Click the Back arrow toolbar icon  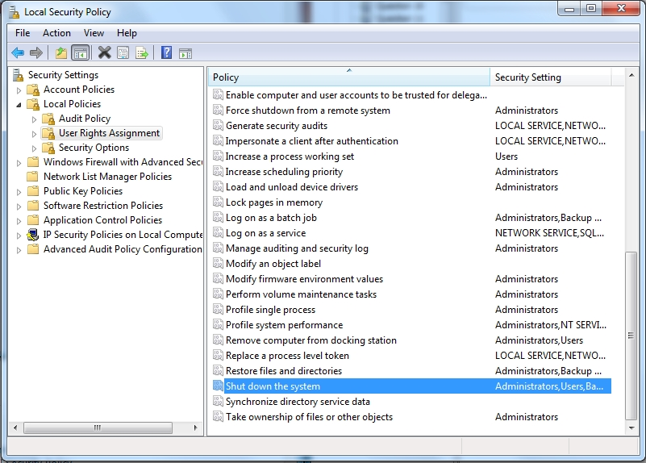click(x=18, y=53)
